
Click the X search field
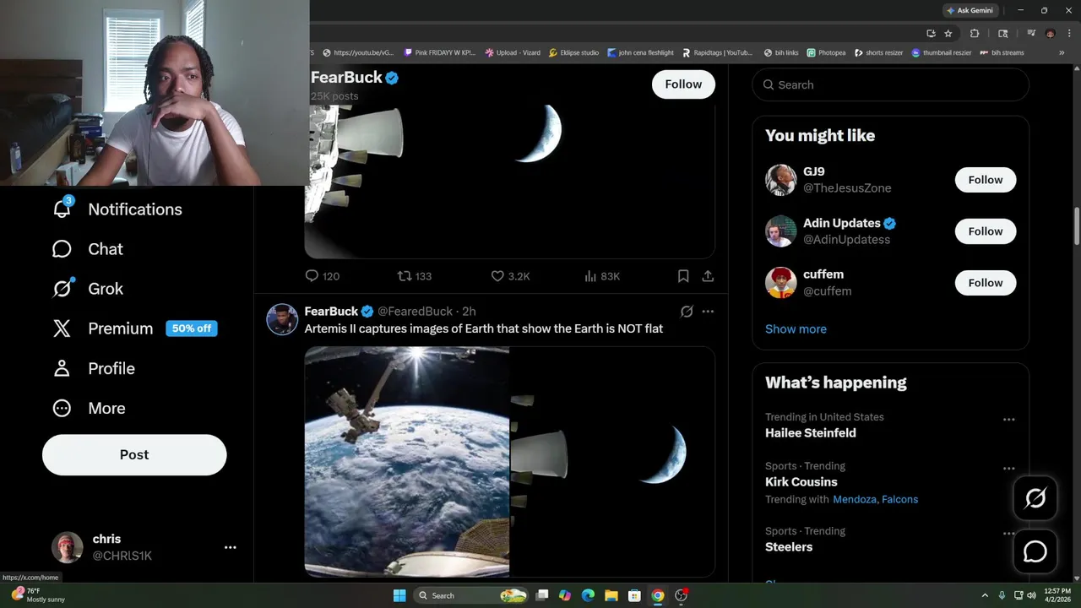[890, 84]
